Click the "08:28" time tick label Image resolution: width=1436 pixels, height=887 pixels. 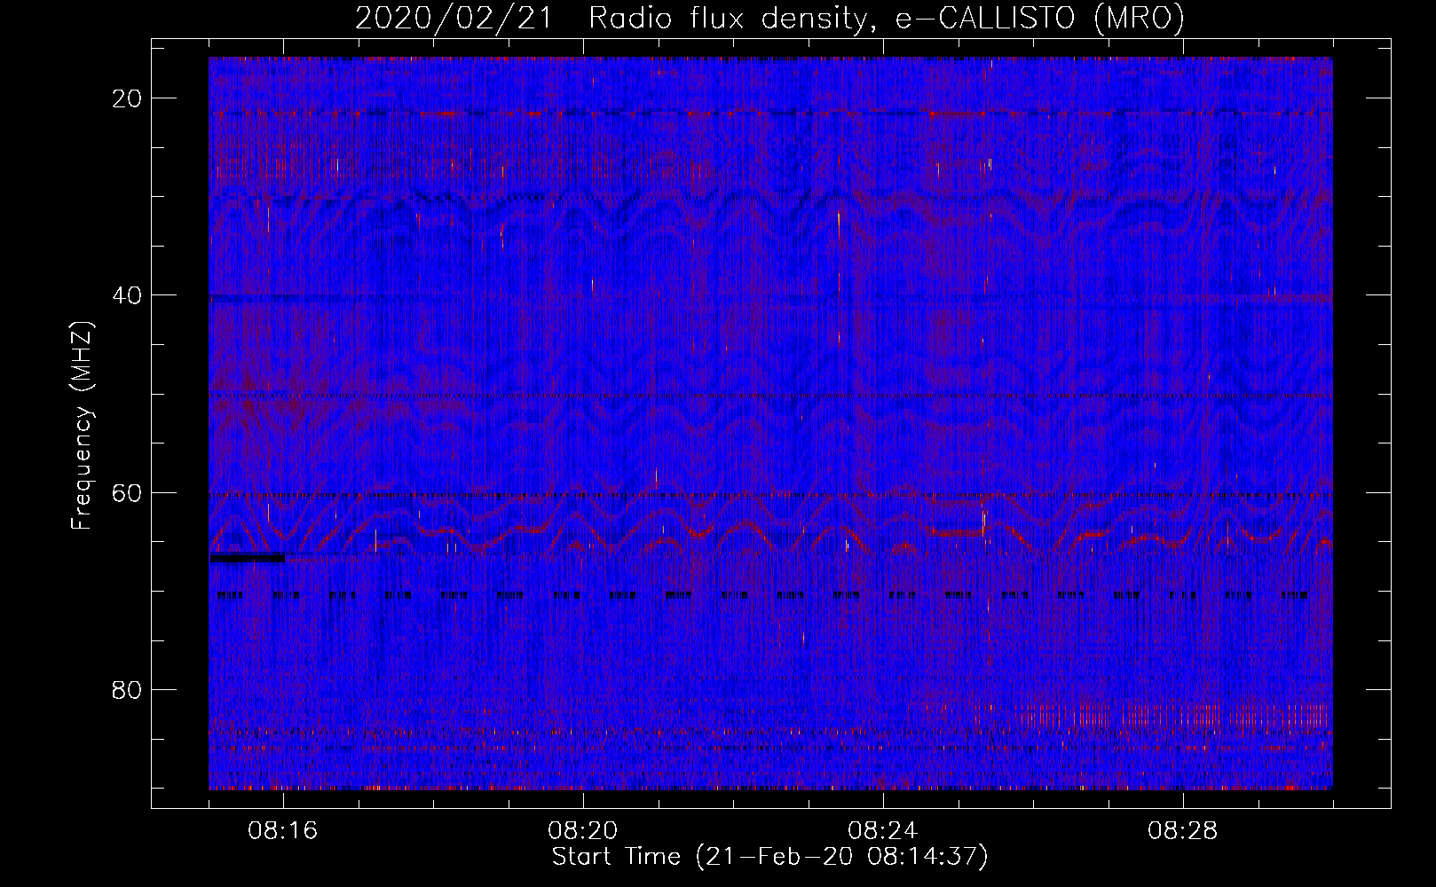[x=1183, y=831]
